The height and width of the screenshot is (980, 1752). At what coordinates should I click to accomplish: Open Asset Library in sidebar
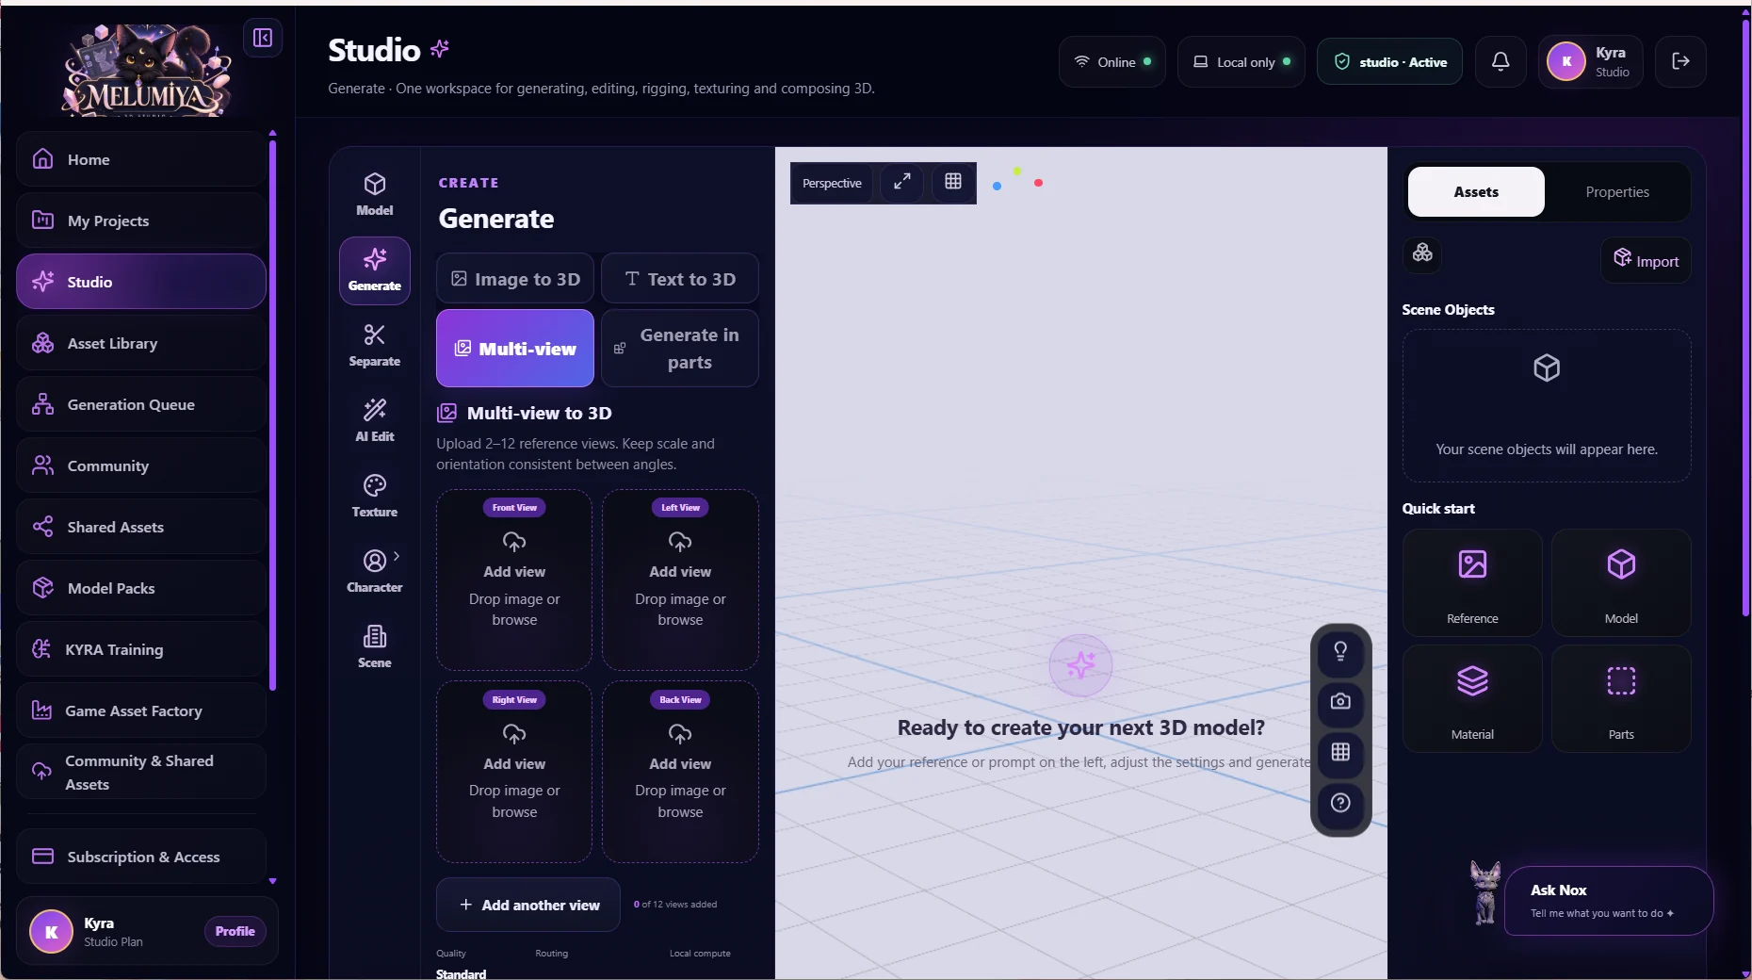(141, 343)
